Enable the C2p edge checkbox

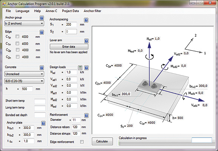17,50
